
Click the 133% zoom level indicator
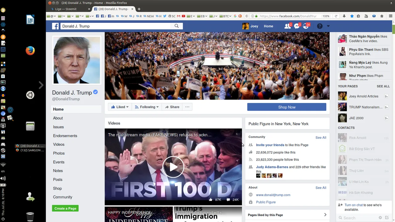326,16
